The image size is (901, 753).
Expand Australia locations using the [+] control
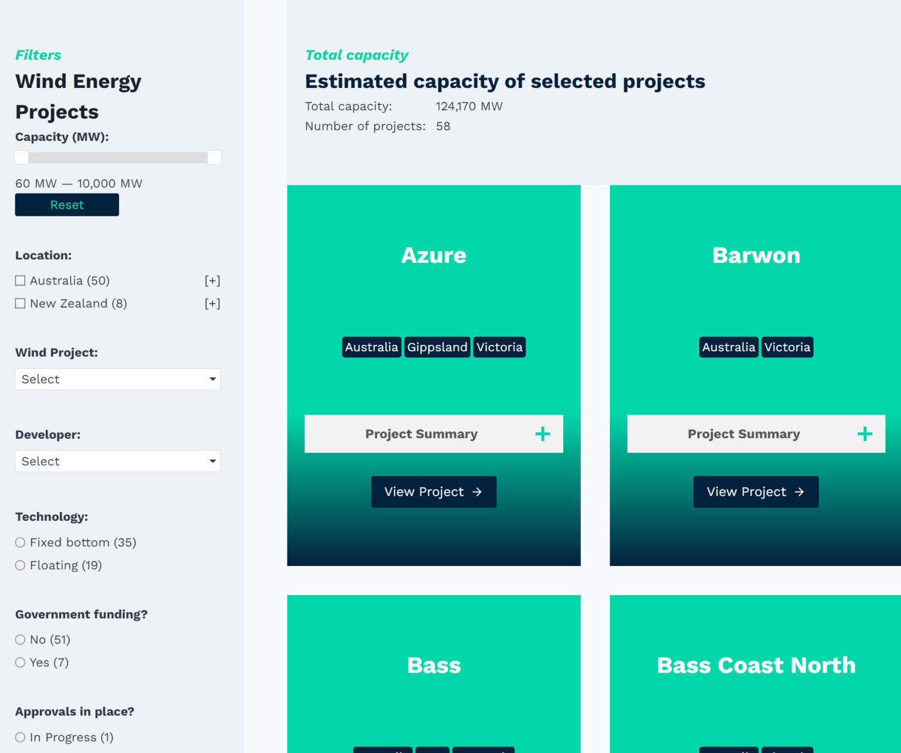coord(212,280)
